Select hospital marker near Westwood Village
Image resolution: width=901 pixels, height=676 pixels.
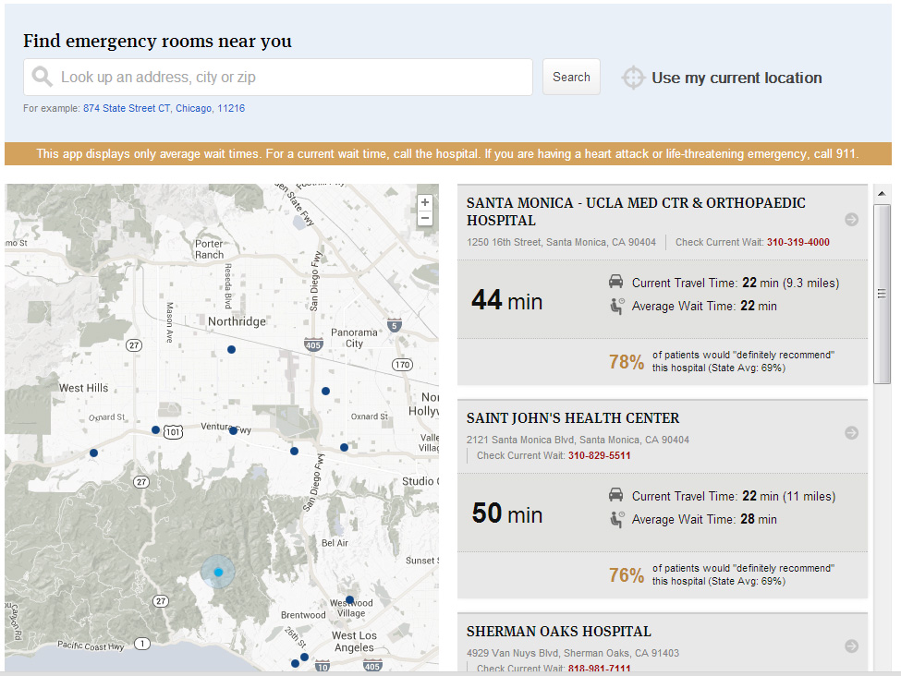(x=349, y=599)
